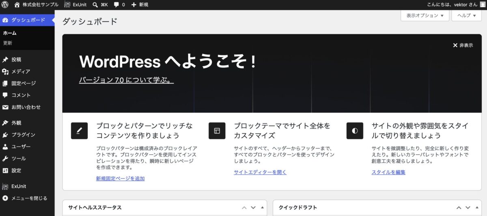Expand the ヘルプ dropdown tab

(466, 15)
